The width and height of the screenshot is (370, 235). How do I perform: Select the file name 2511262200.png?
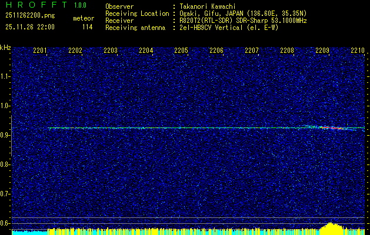pyautogui.click(x=30, y=15)
